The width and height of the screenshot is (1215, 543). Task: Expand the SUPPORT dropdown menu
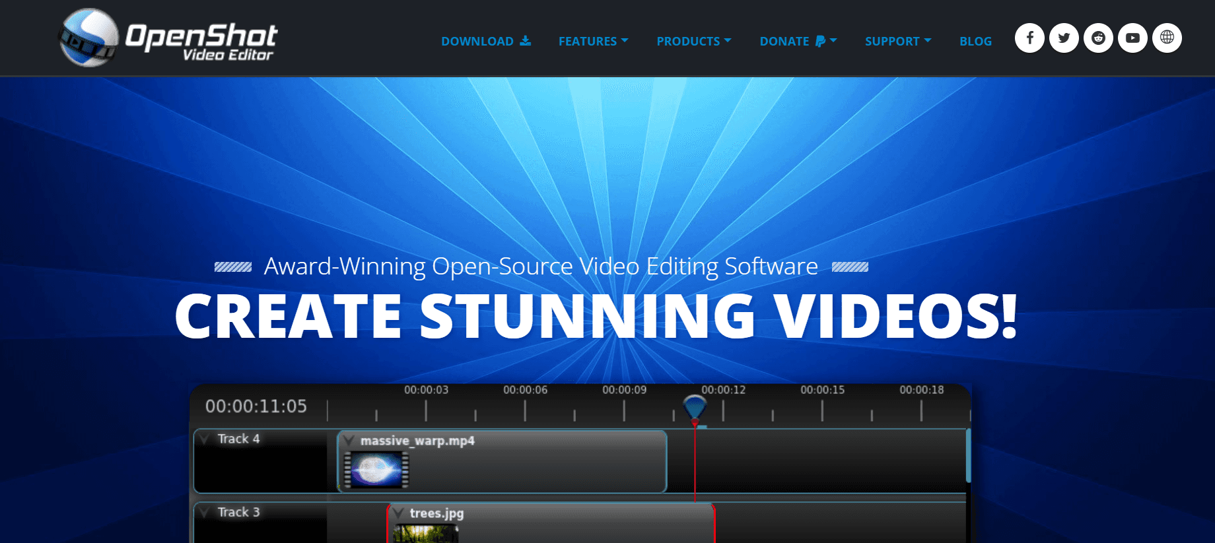898,41
